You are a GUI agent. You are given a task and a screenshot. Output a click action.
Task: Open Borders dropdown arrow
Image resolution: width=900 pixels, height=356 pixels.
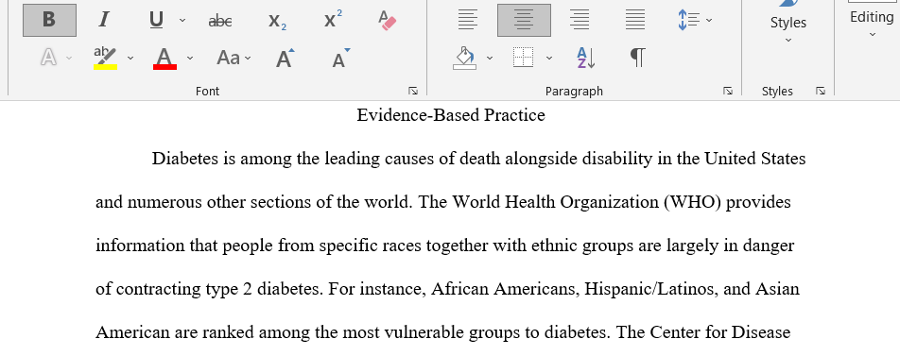click(x=549, y=58)
